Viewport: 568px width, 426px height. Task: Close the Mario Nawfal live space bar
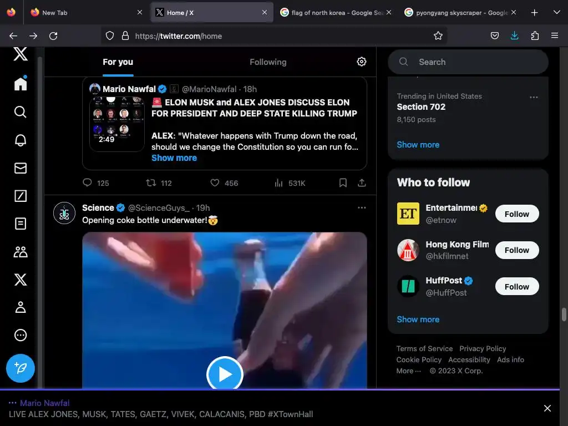tap(547, 408)
